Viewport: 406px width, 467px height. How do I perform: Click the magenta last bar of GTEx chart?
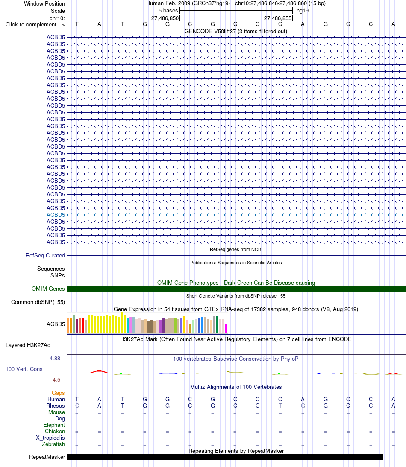226,329
